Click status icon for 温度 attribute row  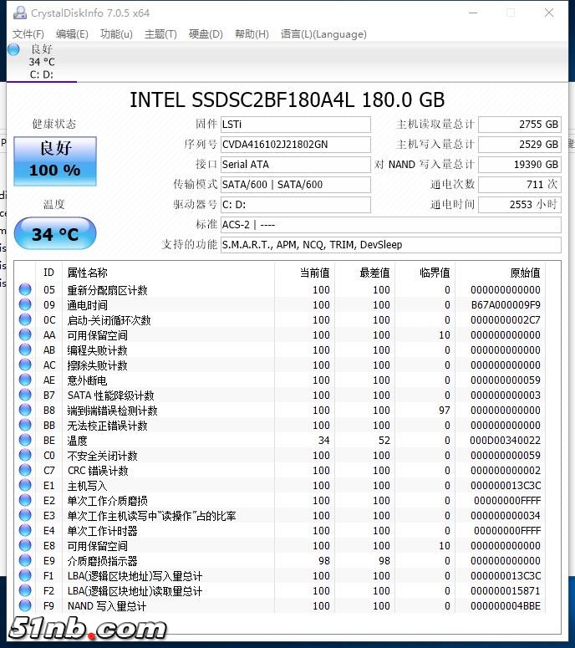(25, 441)
